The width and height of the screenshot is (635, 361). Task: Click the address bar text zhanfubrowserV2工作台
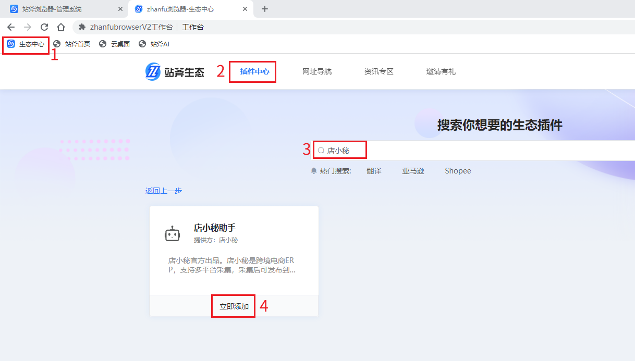(x=131, y=27)
